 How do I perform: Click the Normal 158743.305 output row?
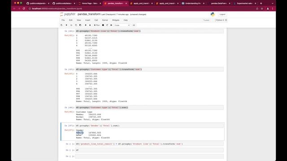tap(89, 117)
